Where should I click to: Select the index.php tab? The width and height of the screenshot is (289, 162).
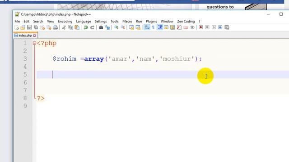point(25,36)
